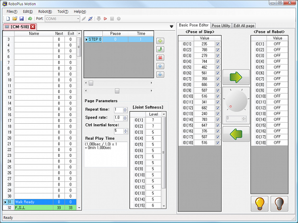Image resolution: width=298 pixels, height=223 pixels.
Task: Delete step with the red X icon
Action: coord(160,58)
